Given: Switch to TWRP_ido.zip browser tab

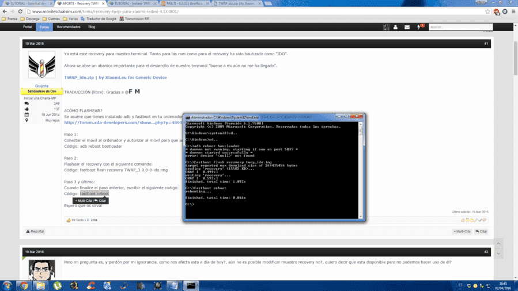Looking at the screenshot, I should (x=237, y=3).
